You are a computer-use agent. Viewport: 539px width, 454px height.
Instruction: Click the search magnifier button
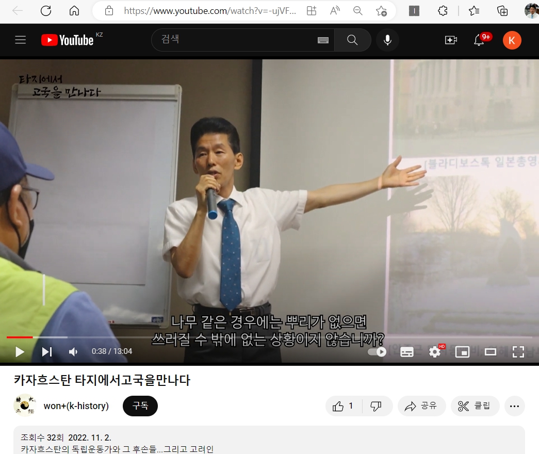(352, 40)
